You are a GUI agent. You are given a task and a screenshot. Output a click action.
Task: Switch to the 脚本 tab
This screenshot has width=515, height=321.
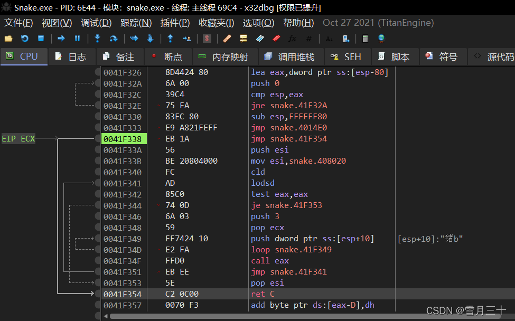[395, 57]
